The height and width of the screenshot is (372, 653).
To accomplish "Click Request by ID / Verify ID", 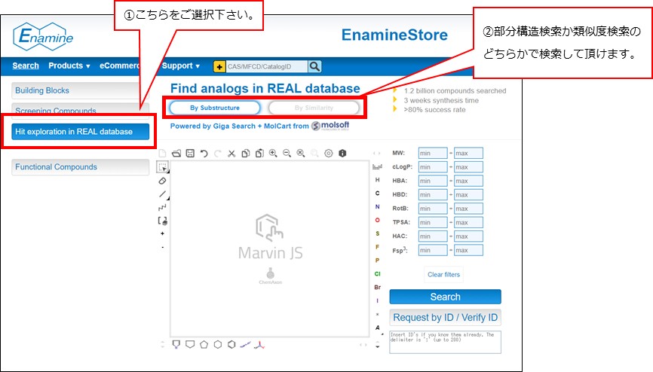I will click(445, 318).
